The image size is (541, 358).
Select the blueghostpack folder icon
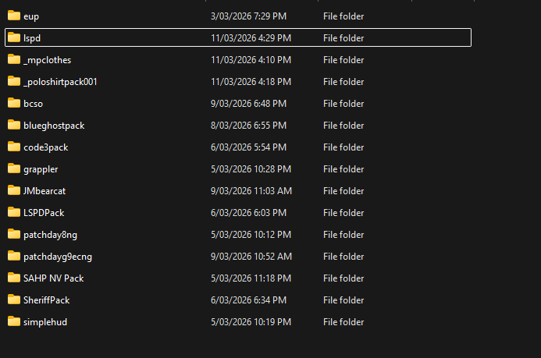(13, 125)
